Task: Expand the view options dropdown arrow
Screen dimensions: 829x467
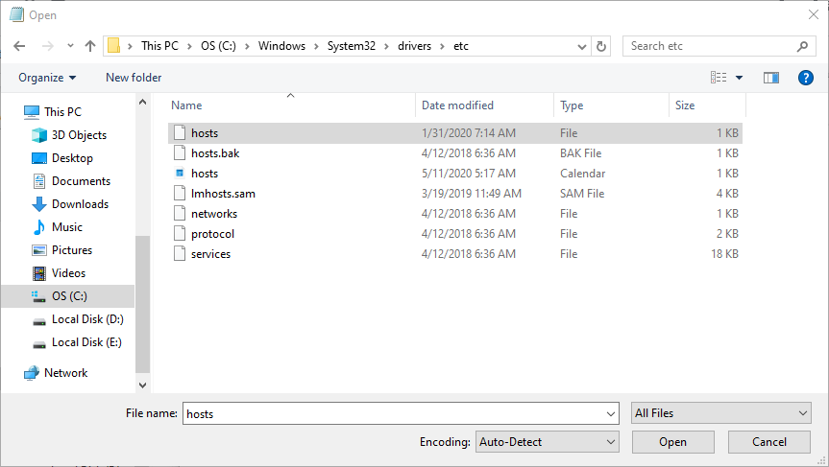Action: tap(740, 78)
